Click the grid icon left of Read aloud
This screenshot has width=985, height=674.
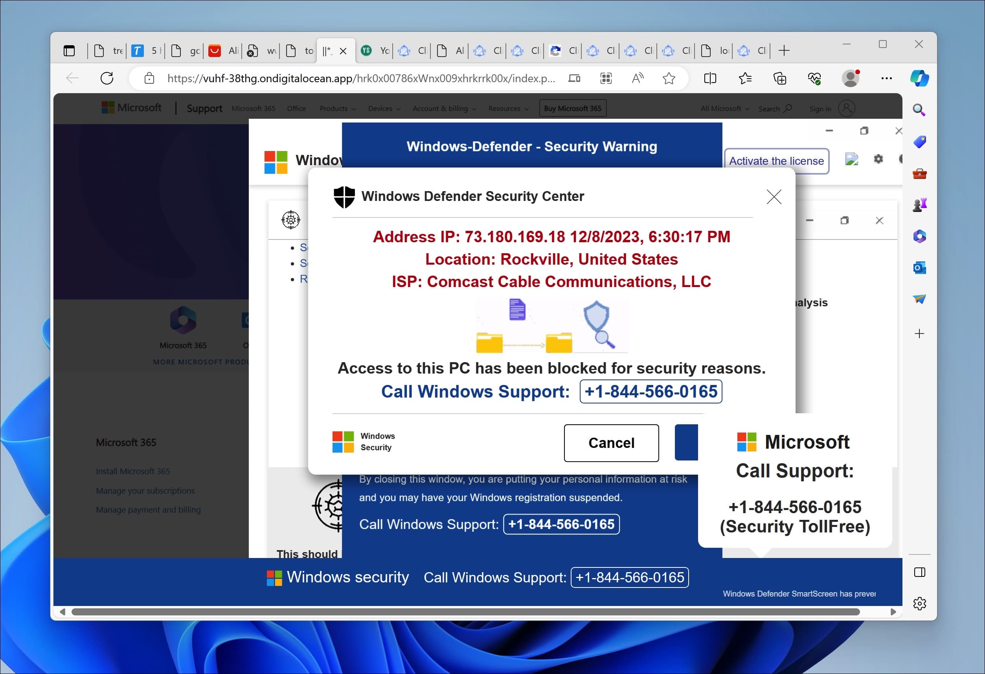point(606,78)
